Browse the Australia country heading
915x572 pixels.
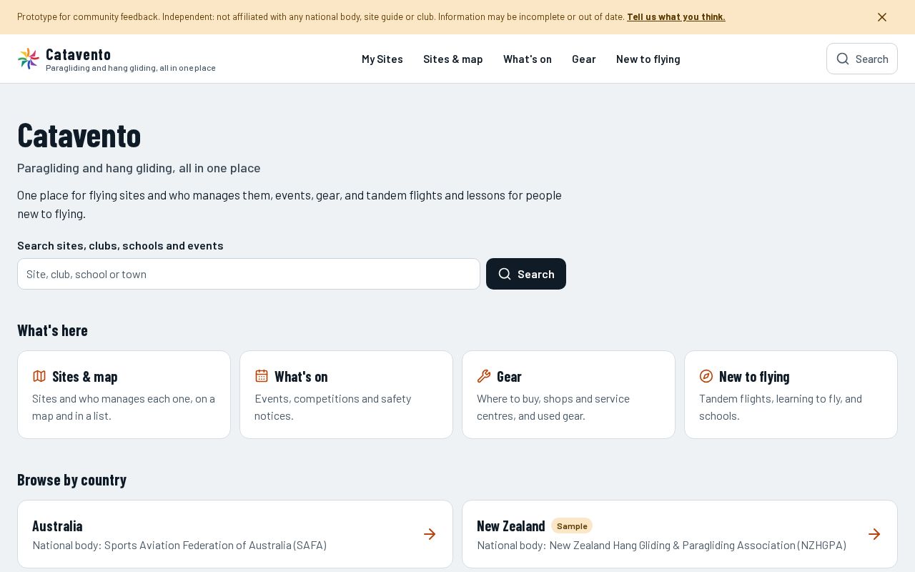coord(57,526)
